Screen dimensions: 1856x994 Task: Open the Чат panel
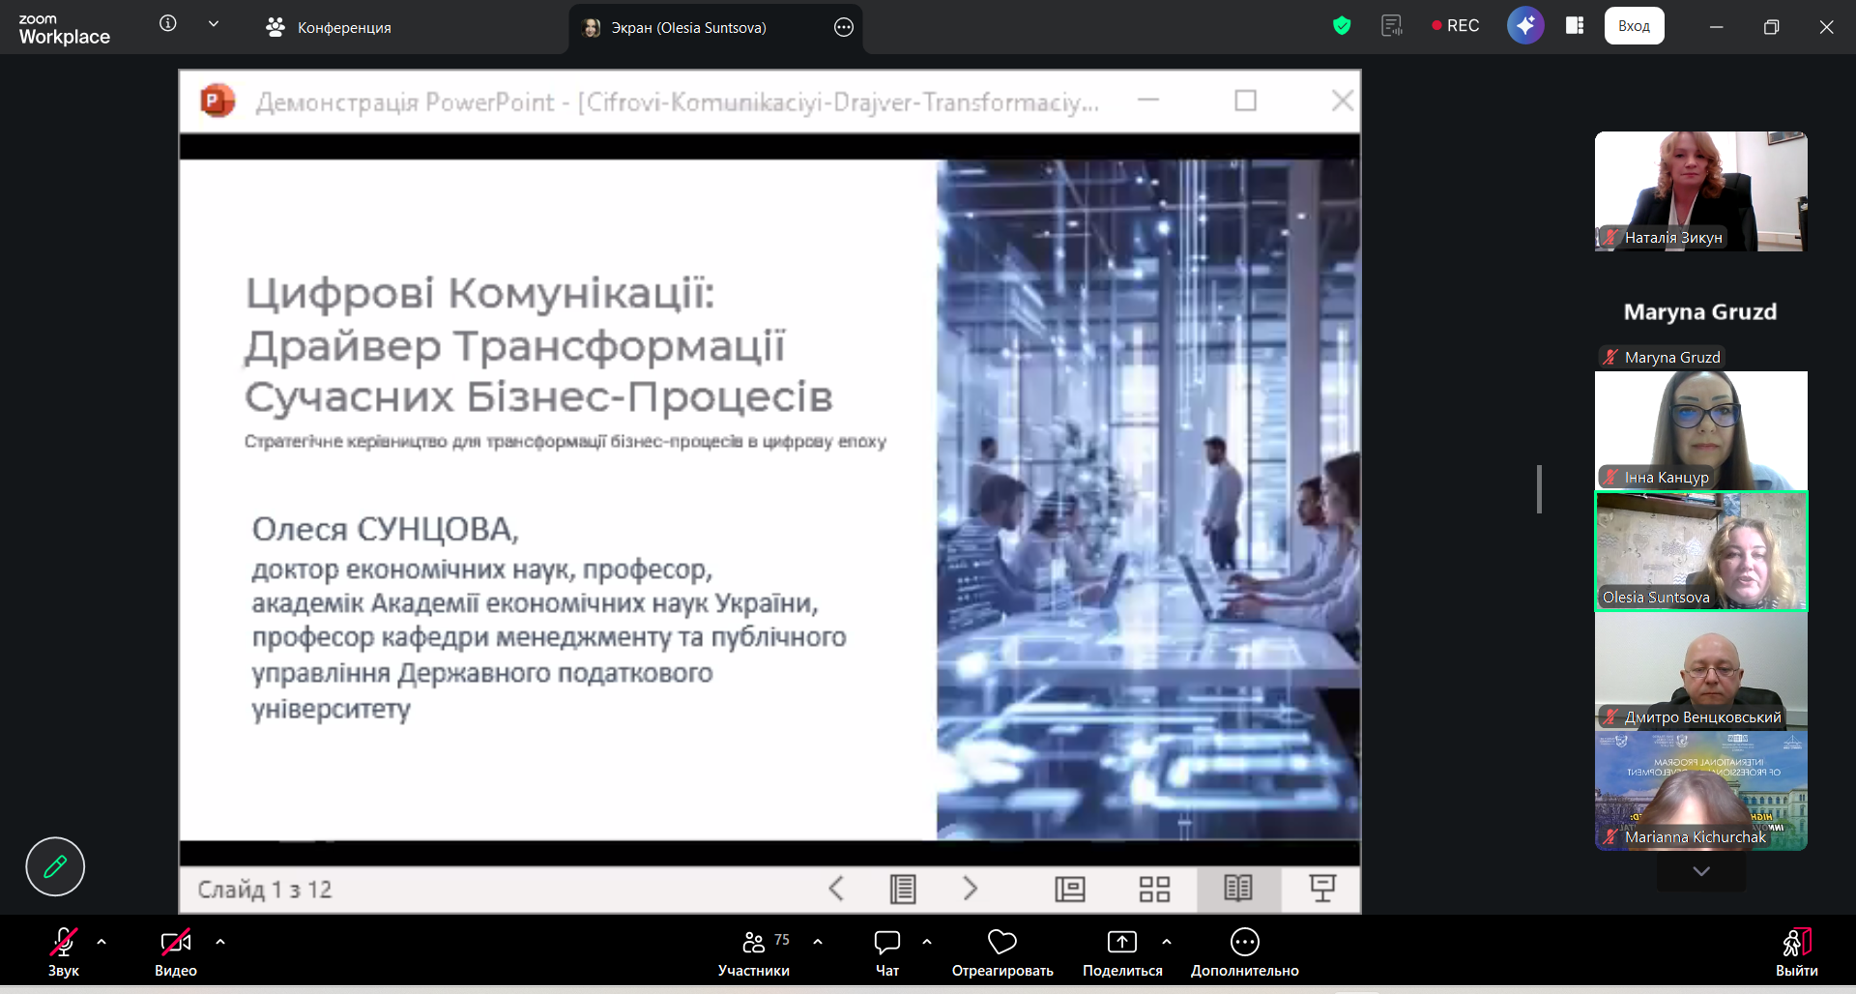pos(886,951)
